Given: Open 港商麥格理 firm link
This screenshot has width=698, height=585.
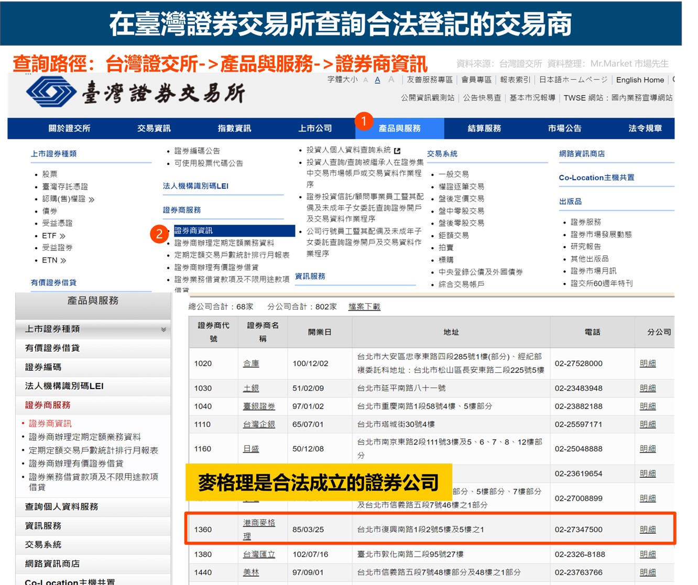Looking at the screenshot, I should pyautogui.click(x=259, y=529).
